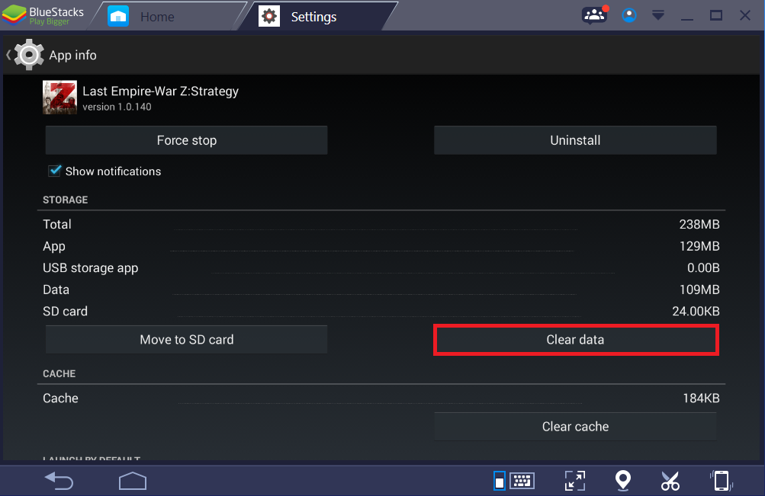
Task: Click the Last Empire-War Z app thumbnail
Action: [59, 98]
